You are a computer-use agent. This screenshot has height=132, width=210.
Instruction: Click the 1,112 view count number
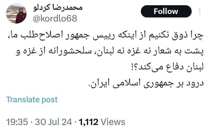pos(88,122)
